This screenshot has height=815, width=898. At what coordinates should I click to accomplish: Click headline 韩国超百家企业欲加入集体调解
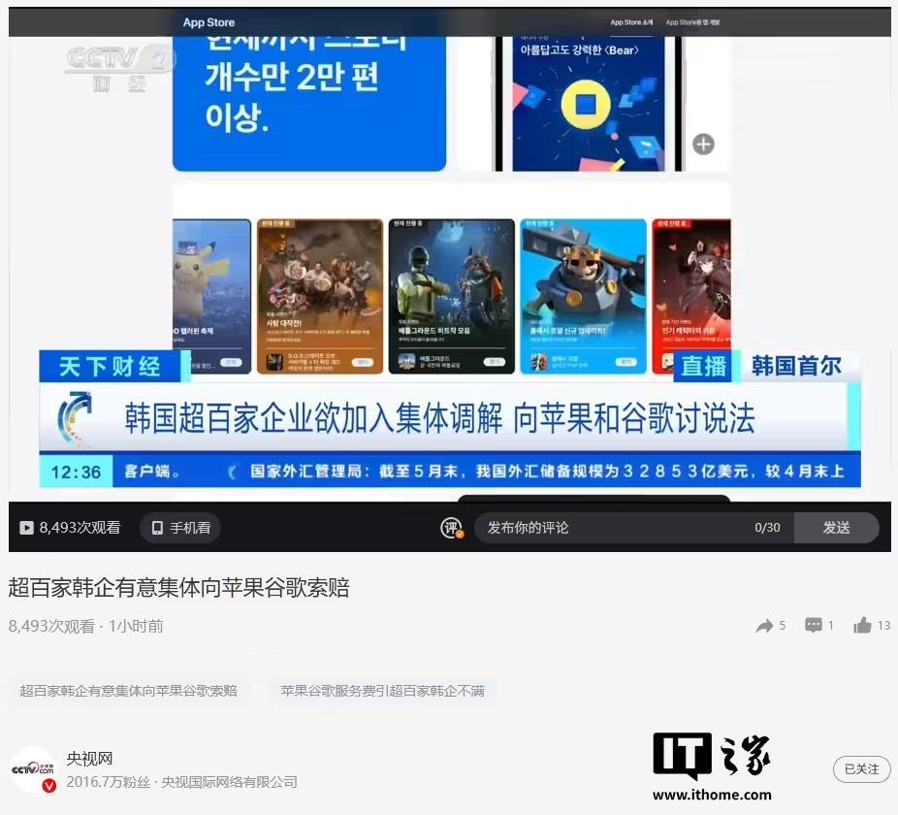tap(313, 418)
